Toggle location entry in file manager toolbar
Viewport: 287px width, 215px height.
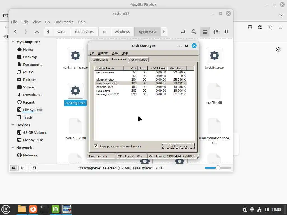click(x=183, y=32)
